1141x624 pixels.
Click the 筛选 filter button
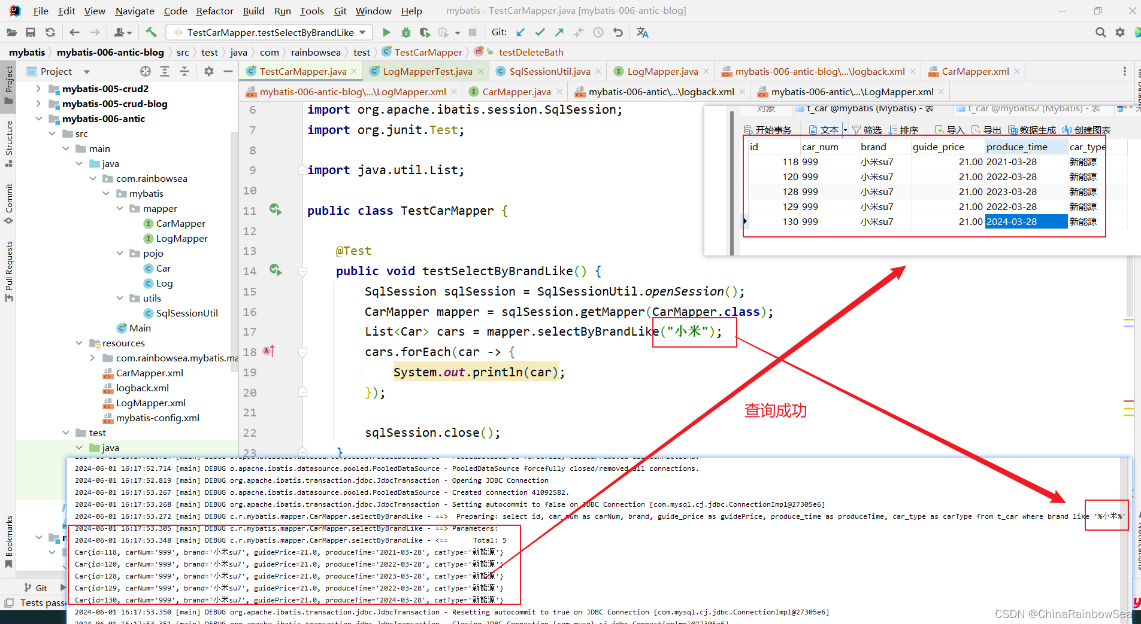867,130
